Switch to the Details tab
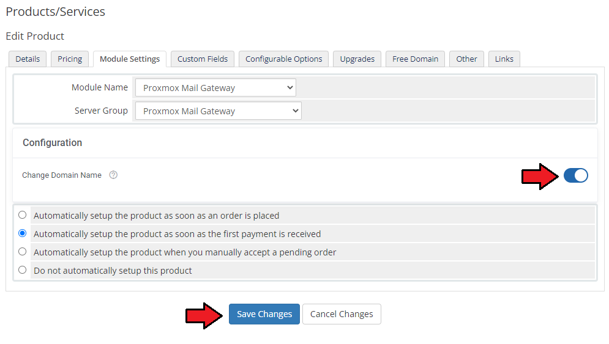The height and width of the screenshot is (344, 609). pyautogui.click(x=28, y=59)
